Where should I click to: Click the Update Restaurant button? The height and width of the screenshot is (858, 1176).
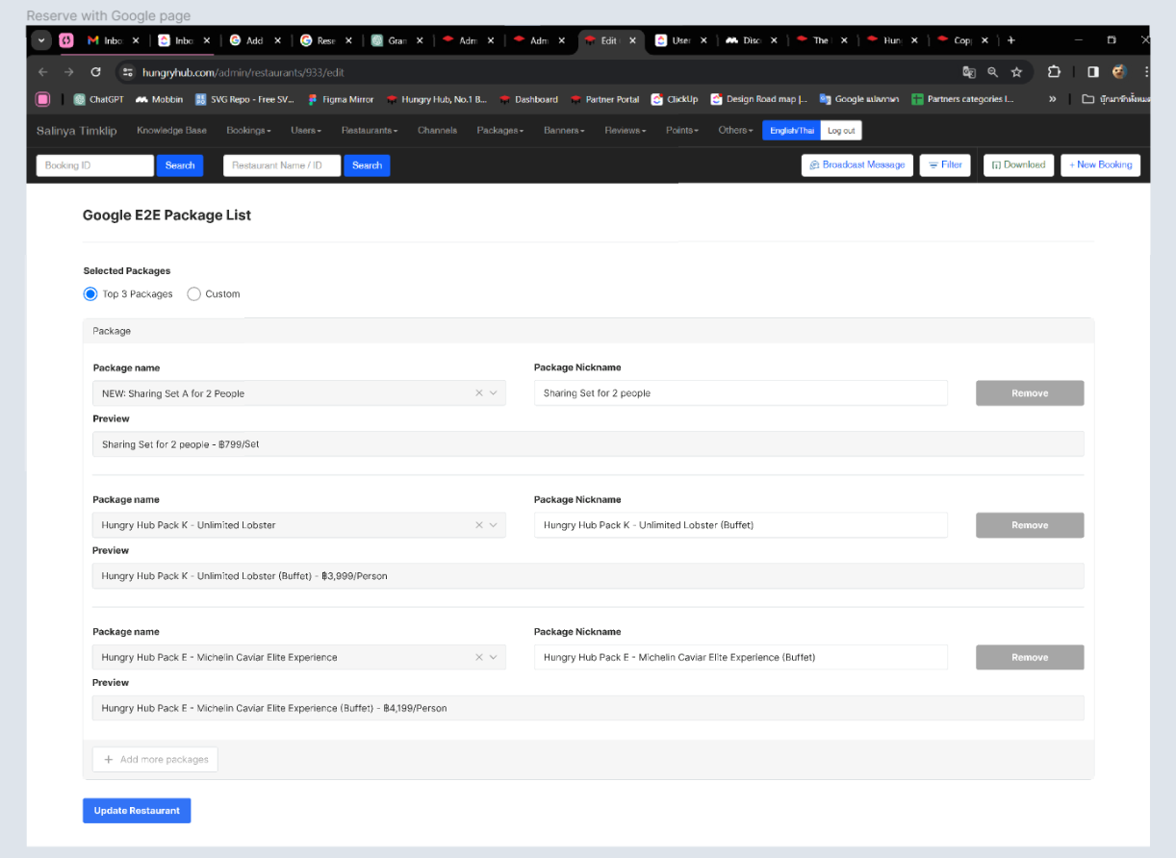137,811
